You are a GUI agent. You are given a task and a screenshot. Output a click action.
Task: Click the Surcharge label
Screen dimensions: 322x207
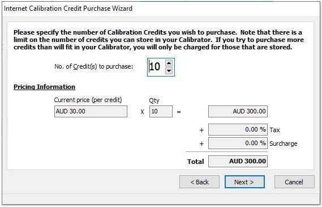[284, 143]
